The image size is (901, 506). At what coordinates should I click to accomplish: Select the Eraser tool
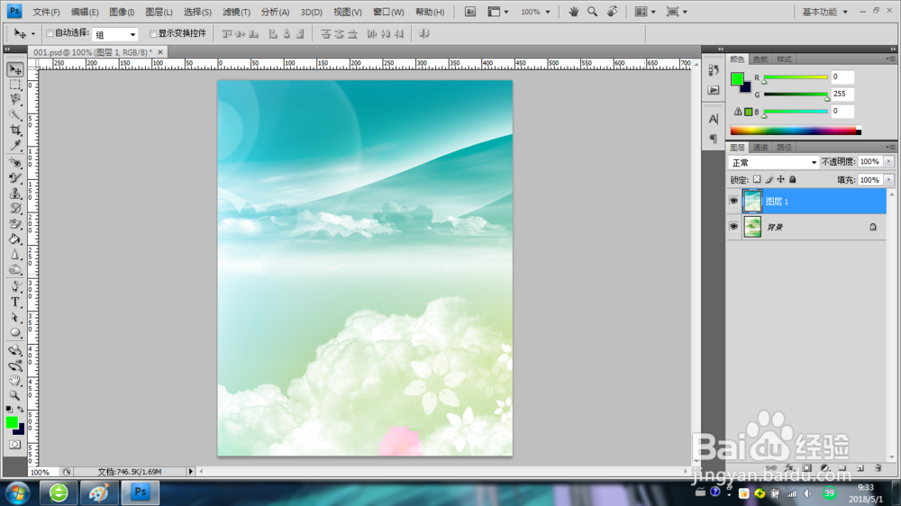point(15,224)
